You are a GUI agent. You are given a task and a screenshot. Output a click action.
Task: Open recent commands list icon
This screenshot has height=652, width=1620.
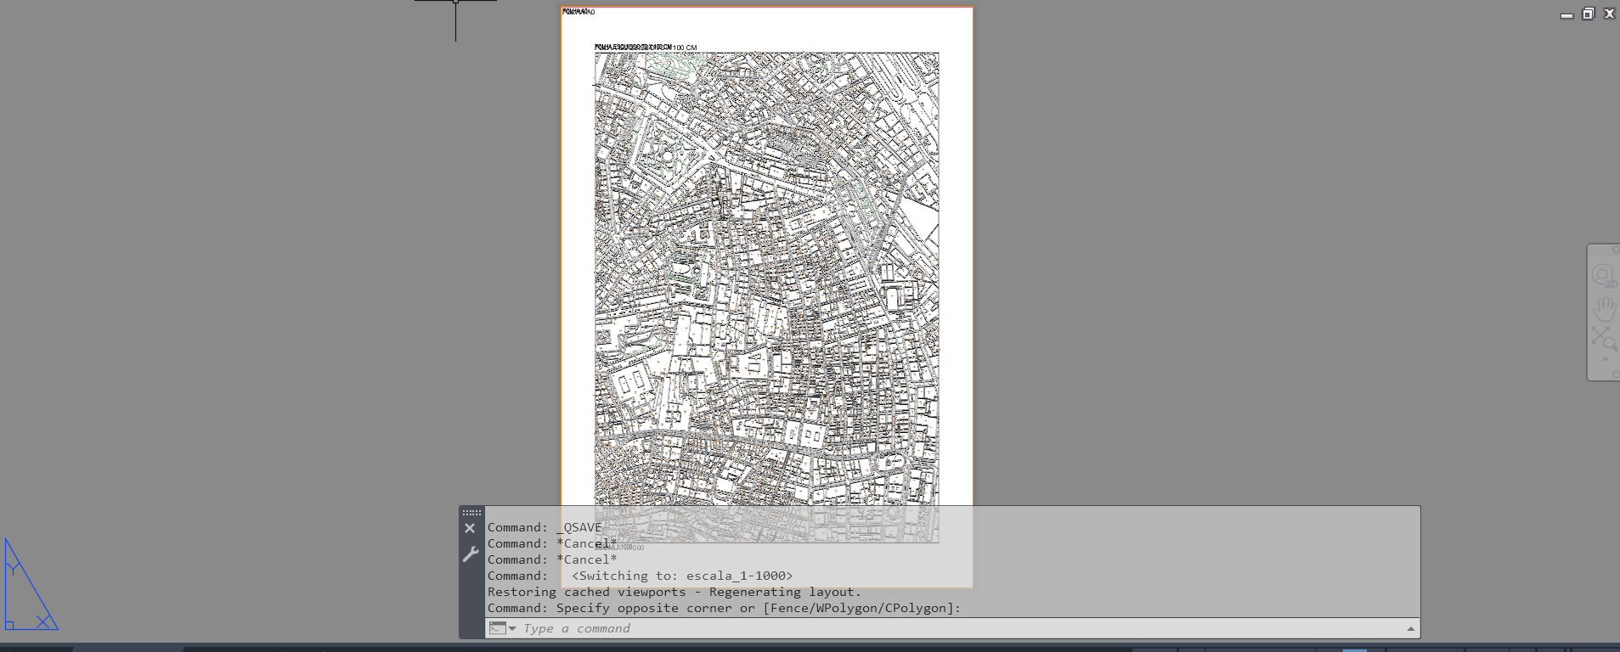(503, 628)
